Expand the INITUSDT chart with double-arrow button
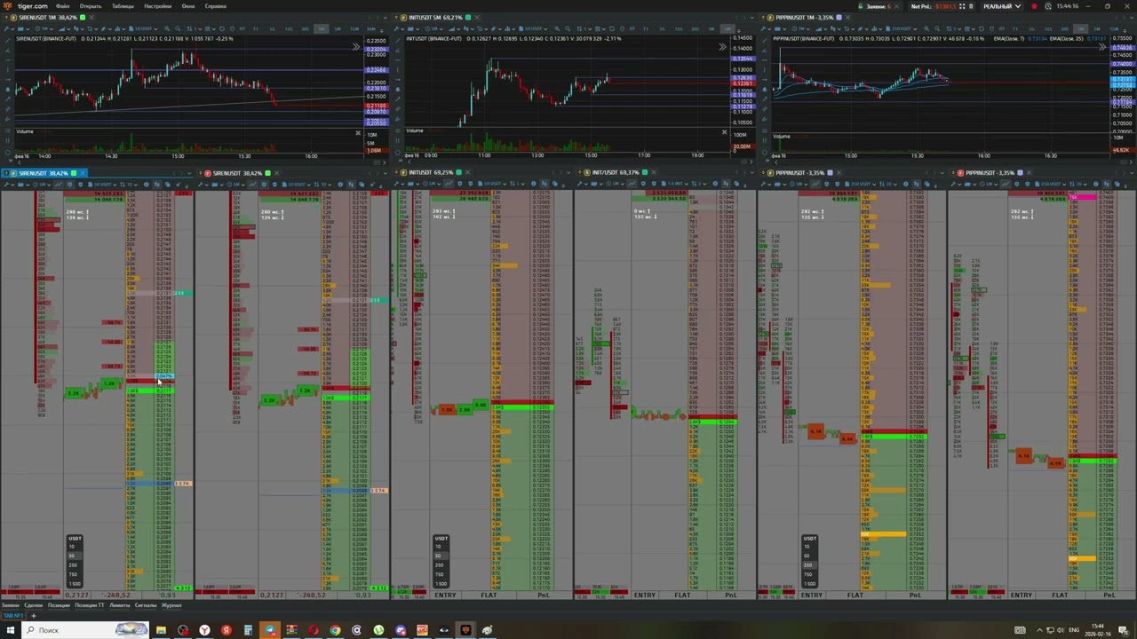Screen dimensions: 1137x639 tap(723, 47)
